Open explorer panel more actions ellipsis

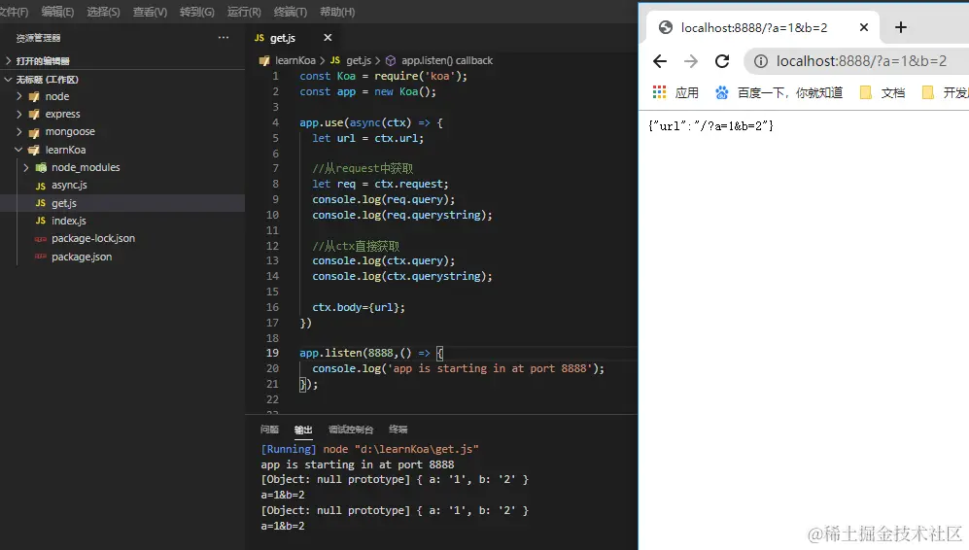click(x=224, y=38)
